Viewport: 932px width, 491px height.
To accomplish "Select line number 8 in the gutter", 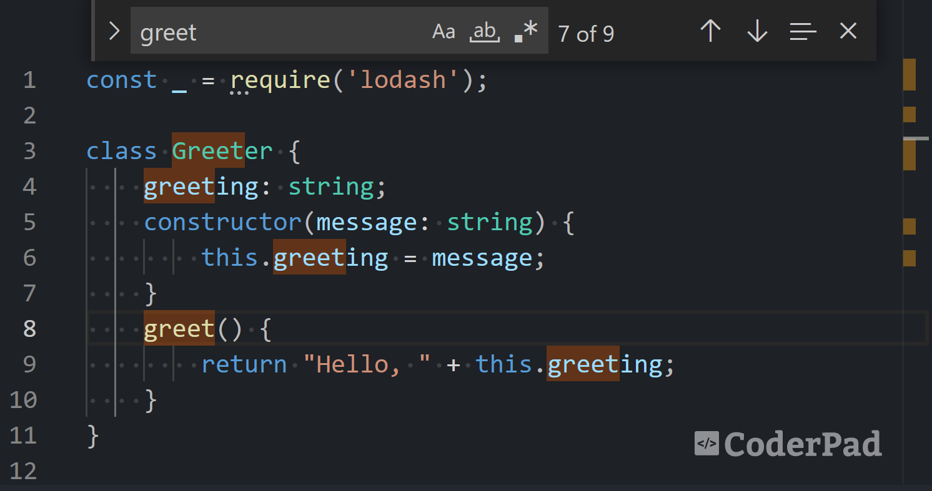I will (29, 328).
